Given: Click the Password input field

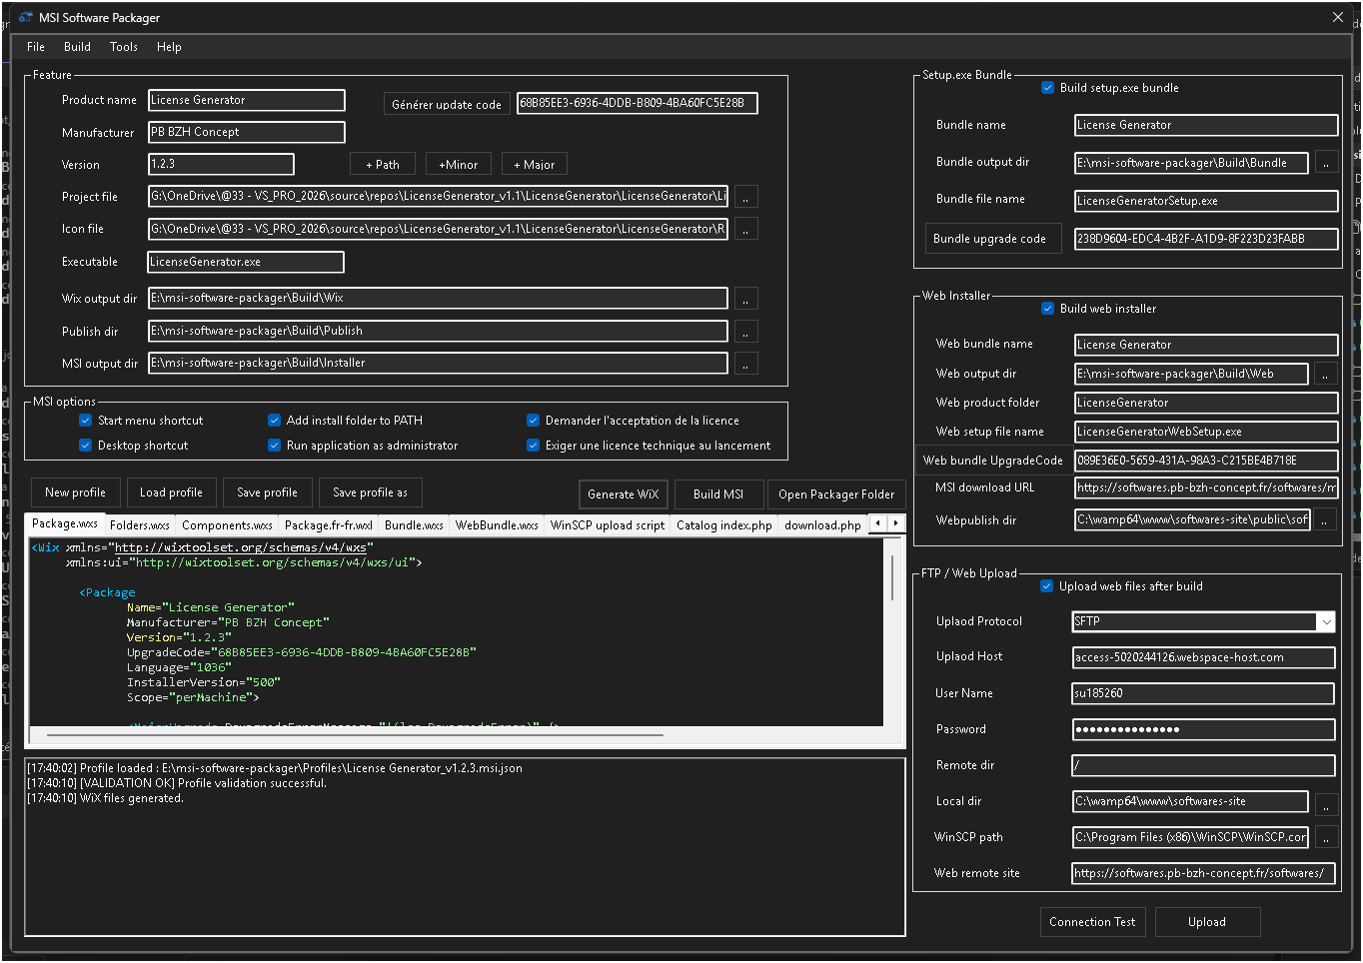Looking at the screenshot, I should (x=1203, y=729).
